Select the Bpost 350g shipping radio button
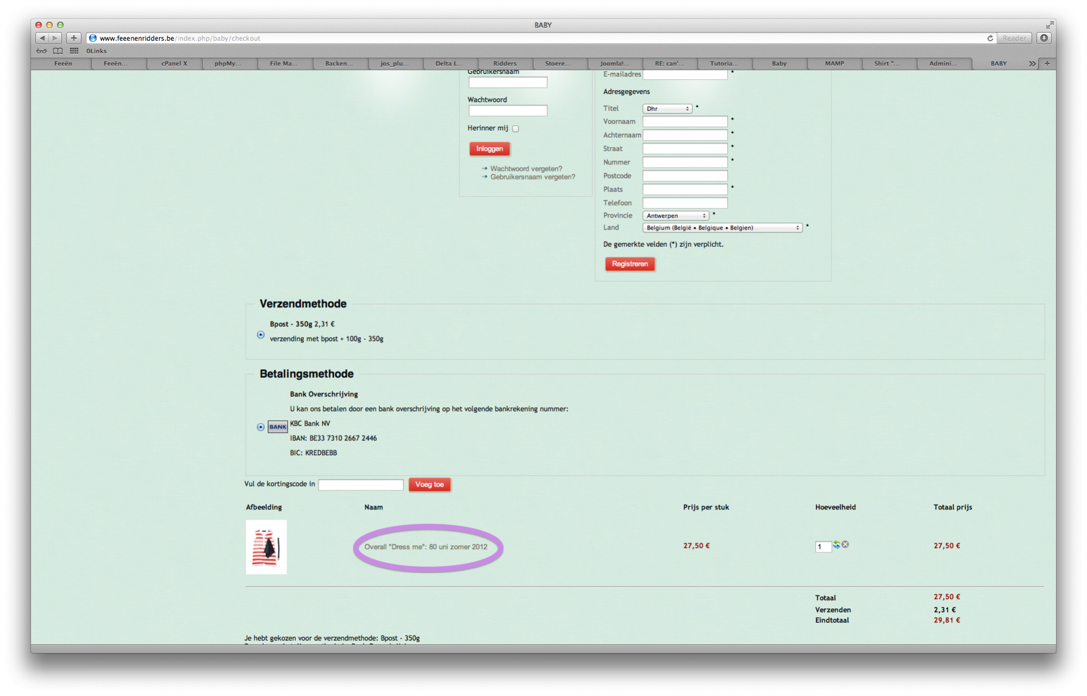The image size is (1087, 696). pyautogui.click(x=261, y=335)
